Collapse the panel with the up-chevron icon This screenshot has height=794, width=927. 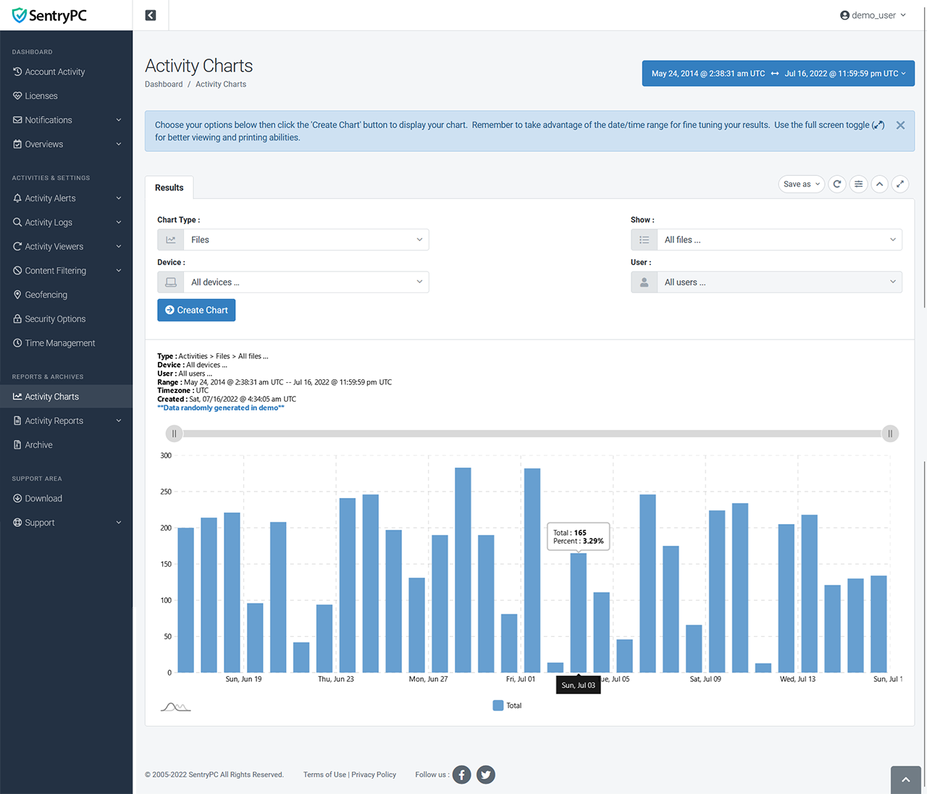pyautogui.click(x=879, y=184)
